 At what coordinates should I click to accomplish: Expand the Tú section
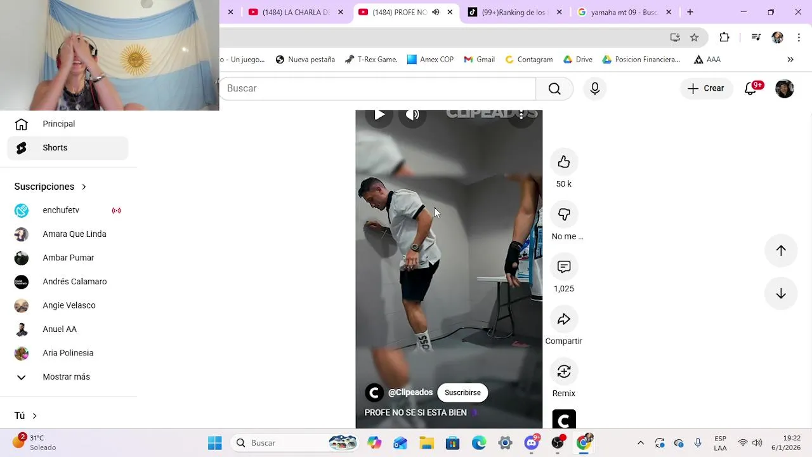click(x=26, y=416)
